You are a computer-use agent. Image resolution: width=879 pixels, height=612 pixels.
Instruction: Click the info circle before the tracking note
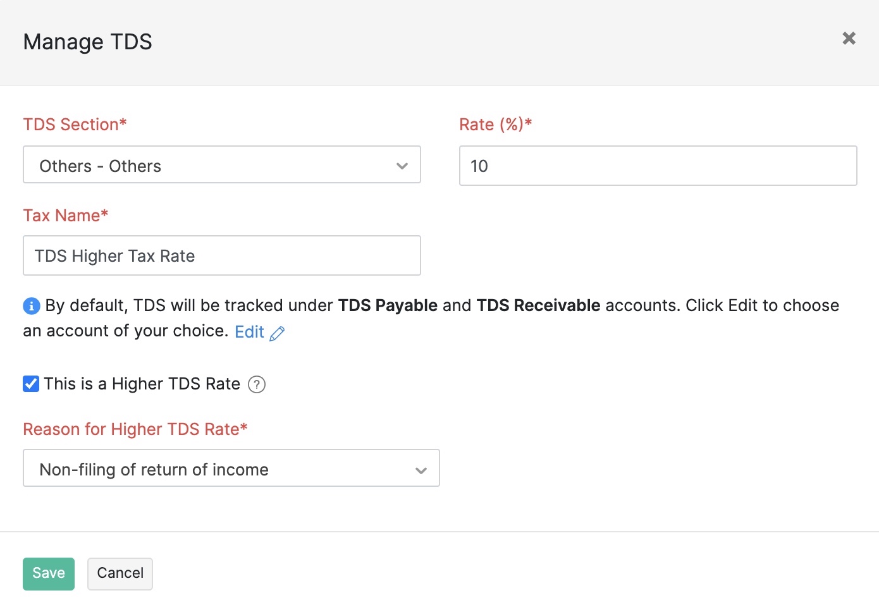tap(31, 305)
